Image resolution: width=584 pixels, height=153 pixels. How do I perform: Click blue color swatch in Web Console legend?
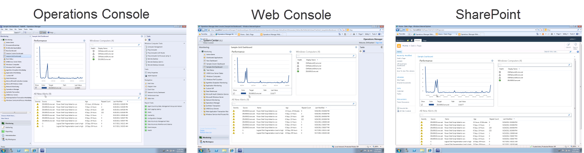[243, 93]
